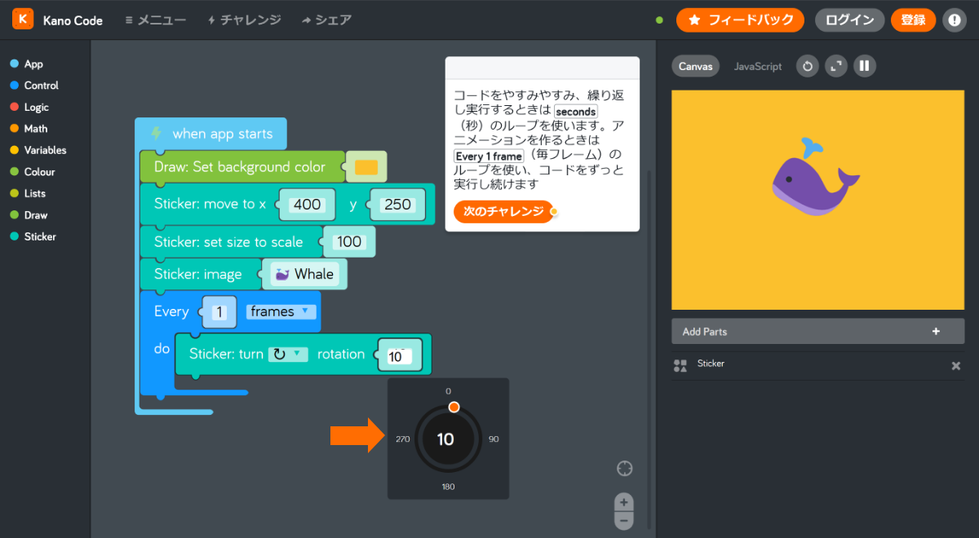Zoom in using the plus control
This screenshot has height=538, width=979.
pyautogui.click(x=623, y=502)
